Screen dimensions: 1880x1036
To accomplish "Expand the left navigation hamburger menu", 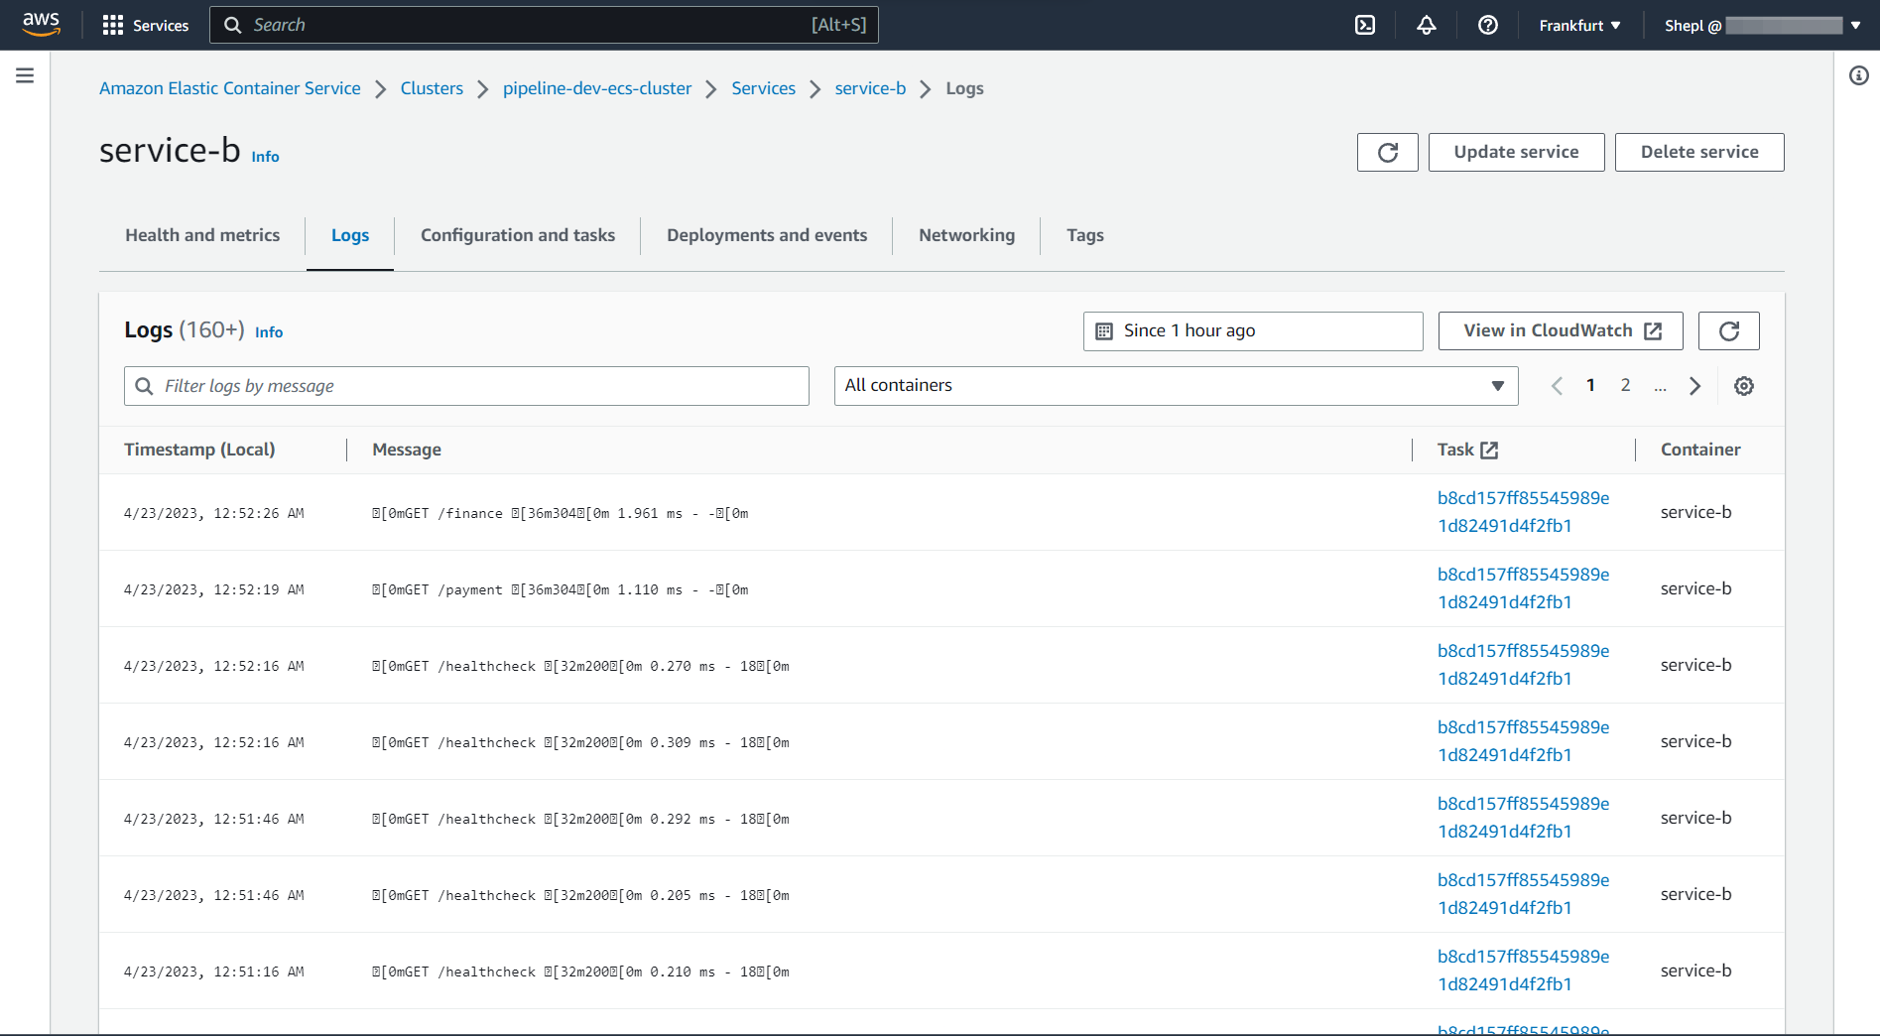I will click(25, 75).
